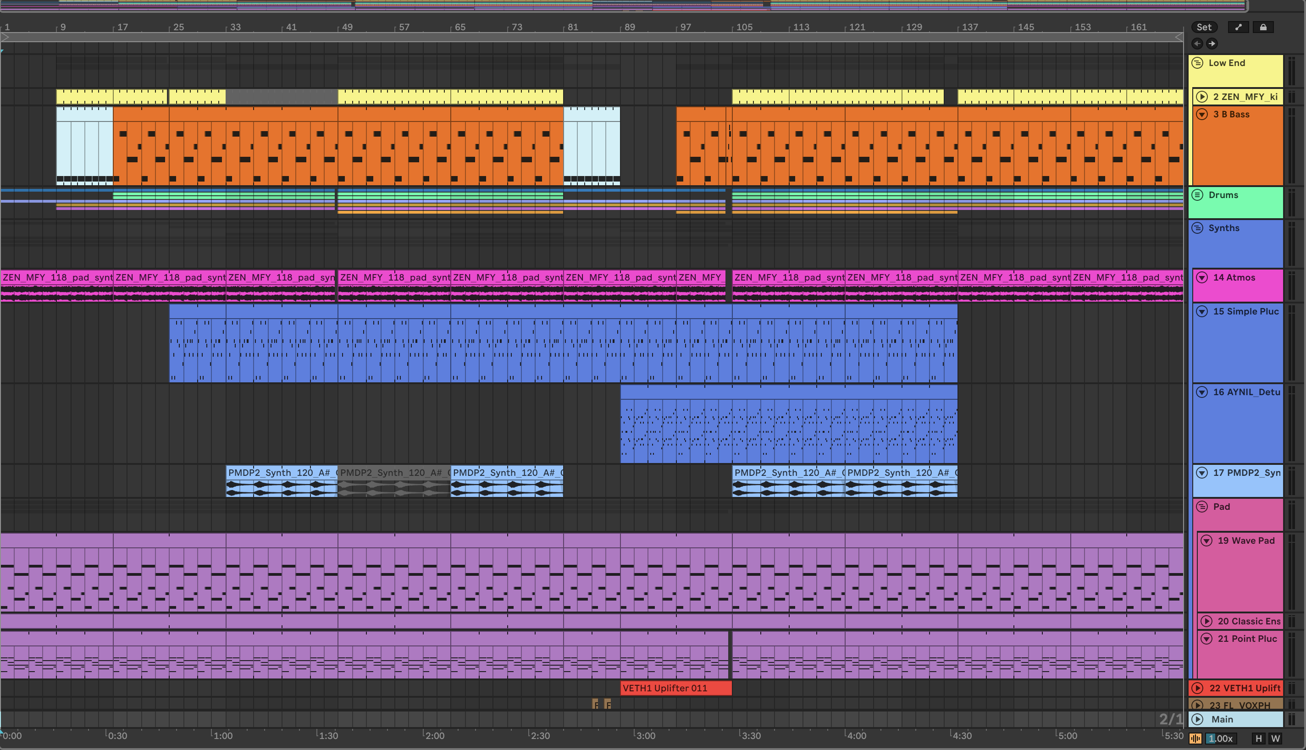Image resolution: width=1306 pixels, height=750 pixels.
Task: Expand the Drums group track
Action: 1198,195
